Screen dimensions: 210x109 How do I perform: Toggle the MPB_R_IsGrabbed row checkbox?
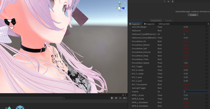coord(207,106)
